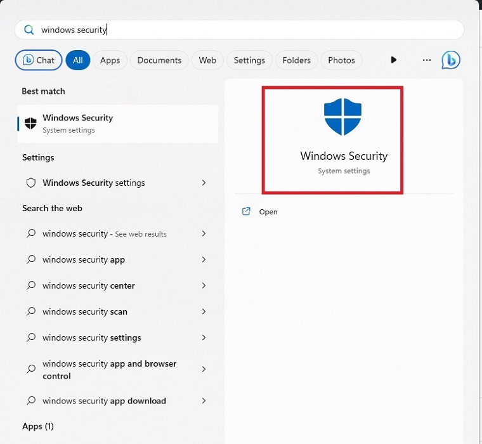The image size is (482, 444).
Task: Expand the Windows Security settings chevron
Action: coord(204,183)
